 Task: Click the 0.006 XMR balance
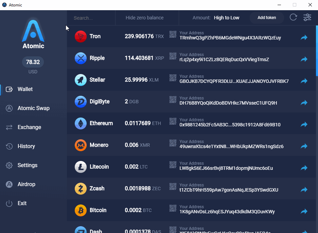click(137, 145)
